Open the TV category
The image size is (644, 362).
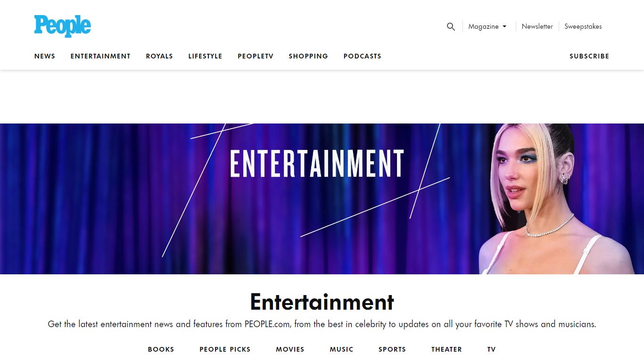pos(492,349)
